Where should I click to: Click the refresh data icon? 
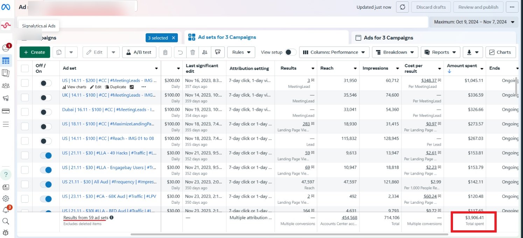pos(402,7)
